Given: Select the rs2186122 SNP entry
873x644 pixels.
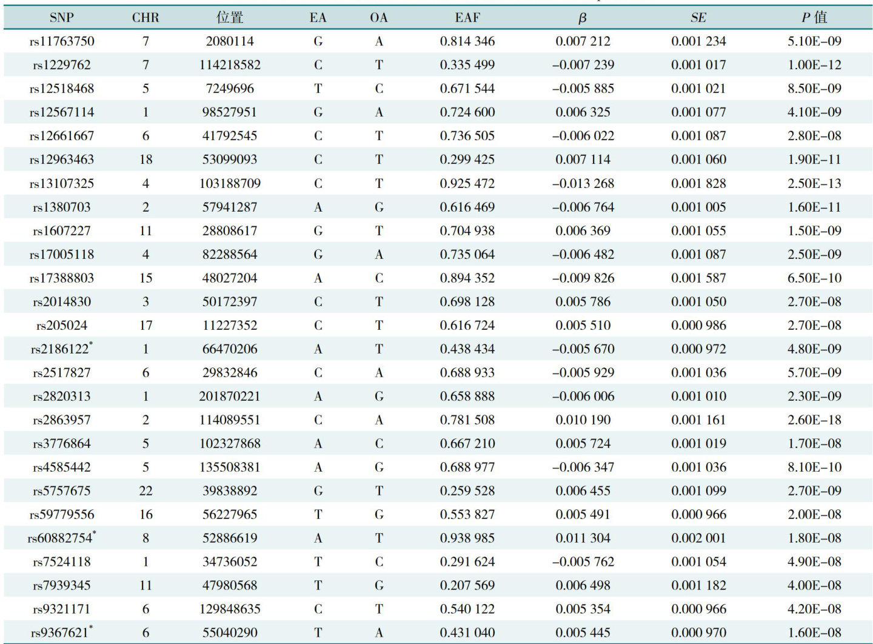Looking at the screenshot, I should point(61,349).
